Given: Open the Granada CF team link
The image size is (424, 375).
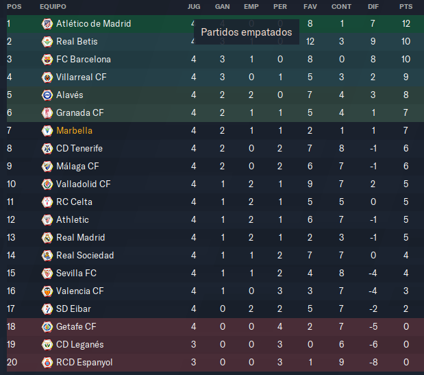Looking at the screenshot, I should click(79, 112).
